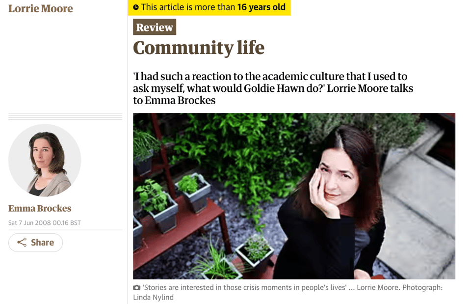Click 'to Emma Brockes' ending the standfirst

pyautogui.click(x=174, y=100)
